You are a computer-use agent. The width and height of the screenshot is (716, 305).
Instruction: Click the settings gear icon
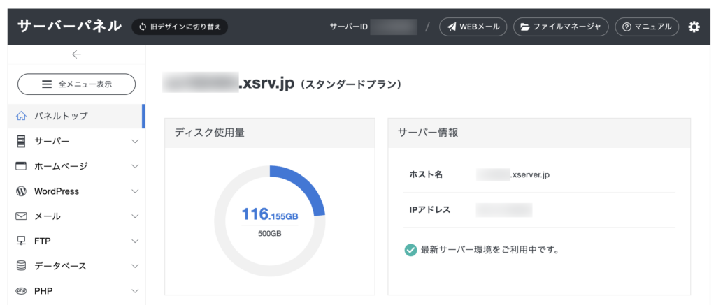click(x=694, y=27)
